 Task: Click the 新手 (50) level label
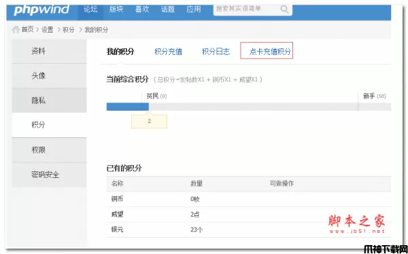375,96
